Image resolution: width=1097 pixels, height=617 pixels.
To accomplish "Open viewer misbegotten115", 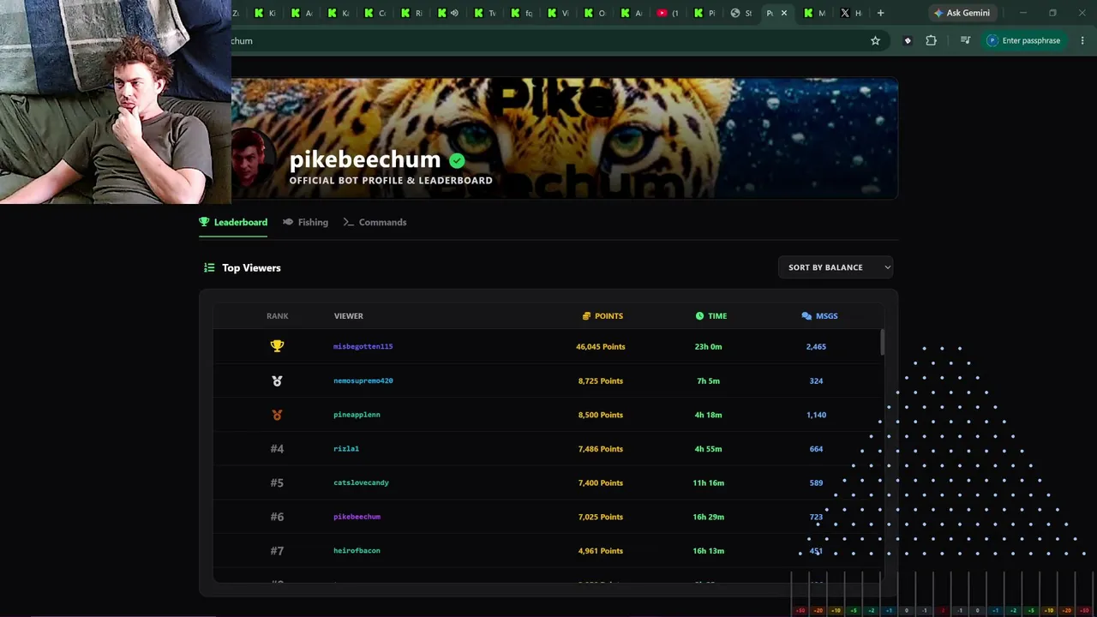I will coord(363,346).
